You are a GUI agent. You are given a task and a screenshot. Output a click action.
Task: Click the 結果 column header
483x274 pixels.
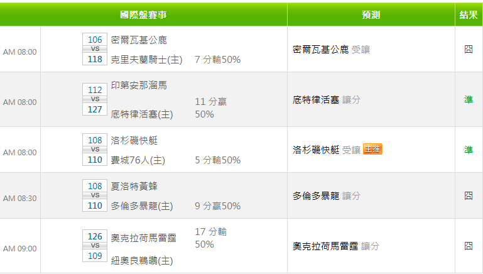point(469,14)
